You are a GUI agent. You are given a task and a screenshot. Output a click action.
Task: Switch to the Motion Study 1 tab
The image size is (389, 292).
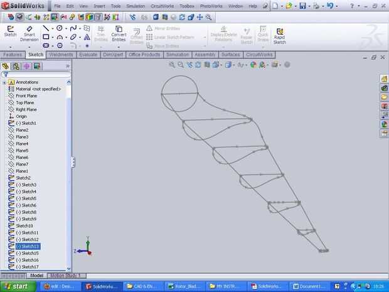click(65, 276)
